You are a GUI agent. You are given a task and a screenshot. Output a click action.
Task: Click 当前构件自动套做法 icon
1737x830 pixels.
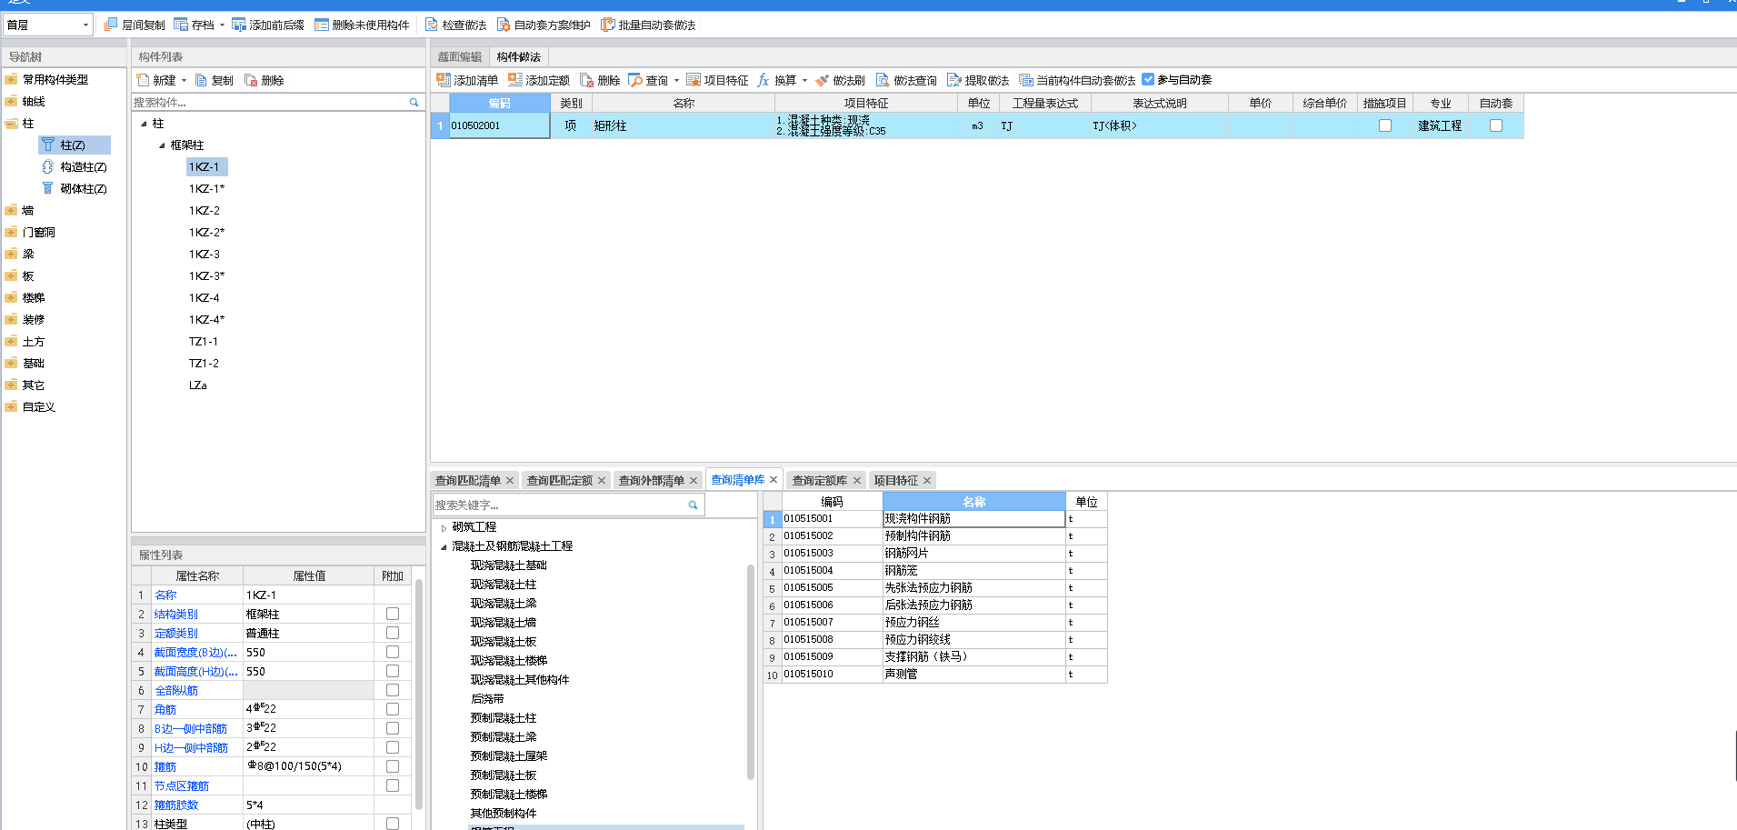pos(1026,80)
